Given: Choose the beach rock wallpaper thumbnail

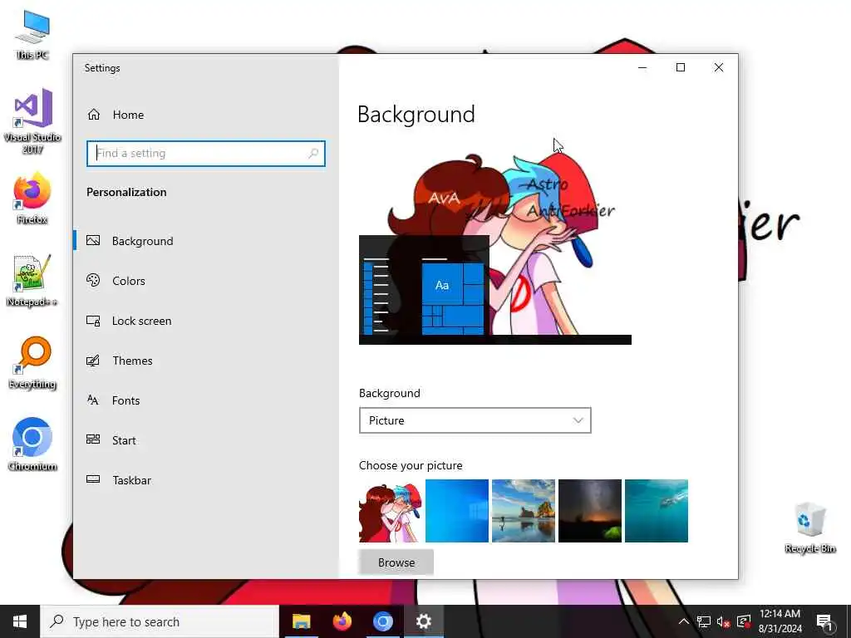Looking at the screenshot, I should (524, 511).
